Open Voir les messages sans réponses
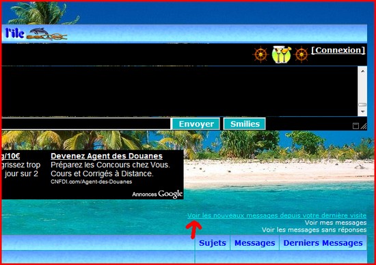The width and height of the screenshot is (376, 265). 314,230
